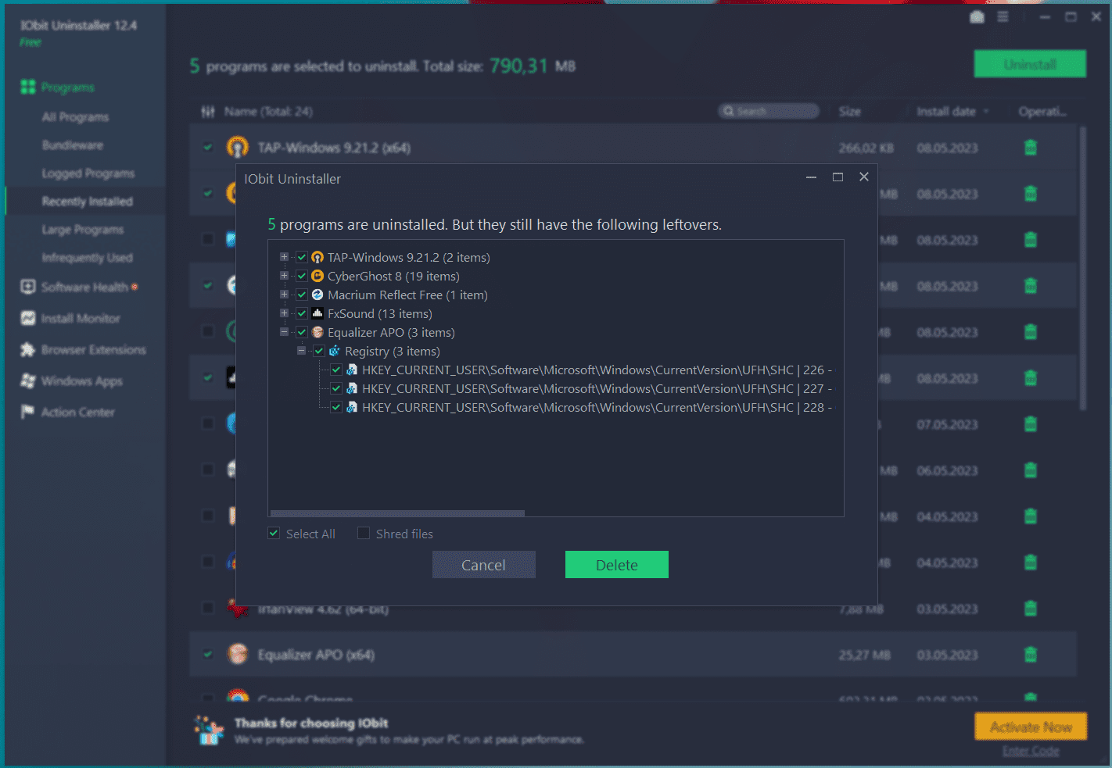1112x768 pixels.
Task: Click the Macrium Reflect Free icon in the tree
Action: coord(317,295)
